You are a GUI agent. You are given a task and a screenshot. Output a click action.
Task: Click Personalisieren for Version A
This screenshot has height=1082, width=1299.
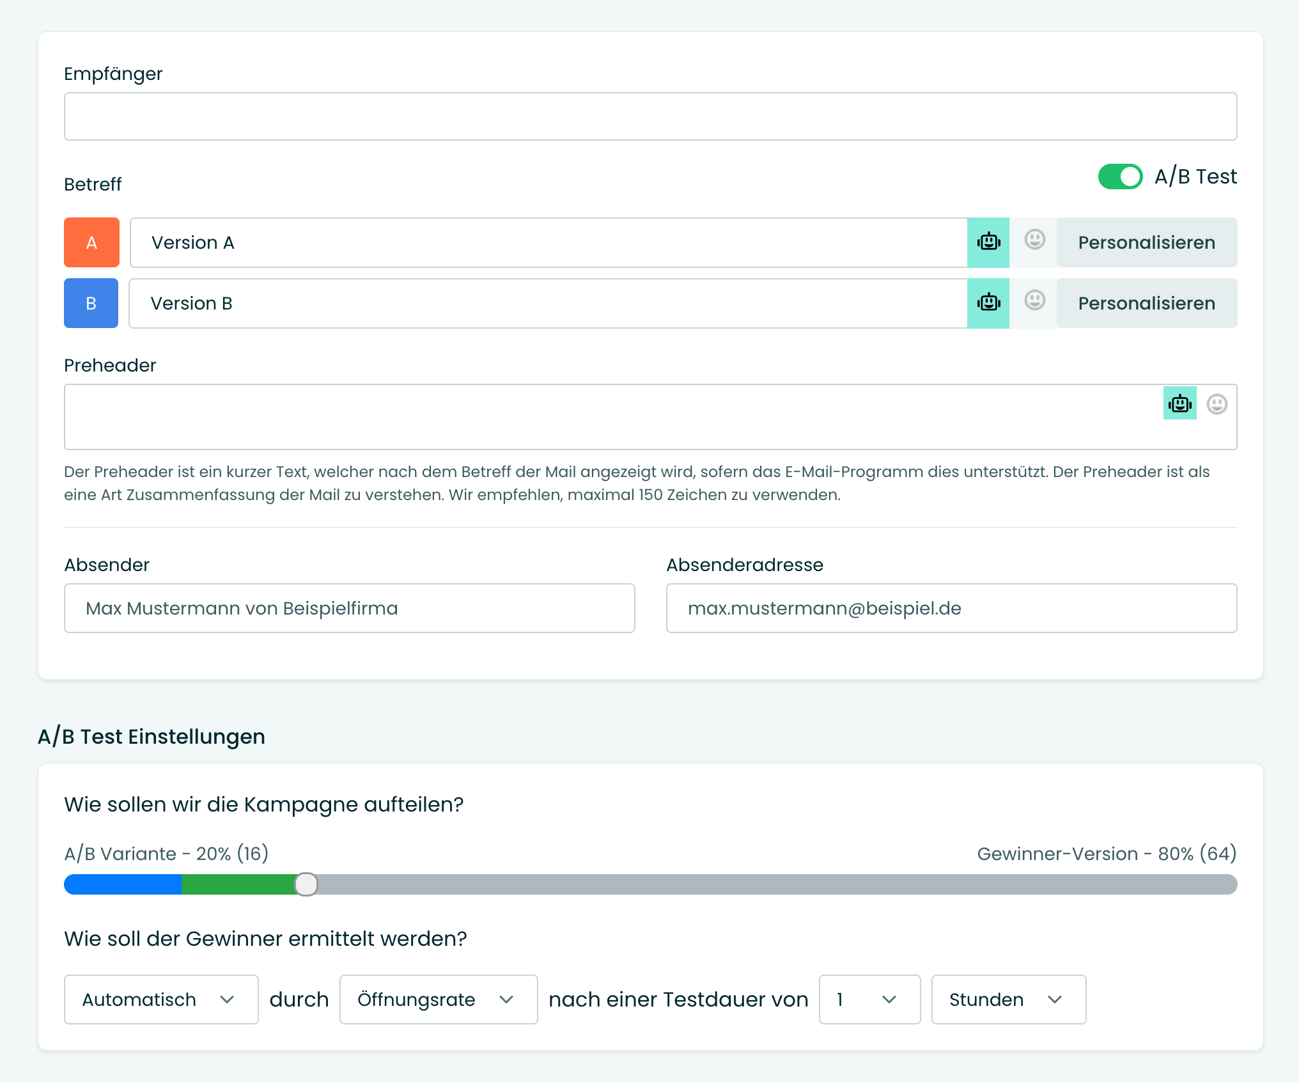(1146, 242)
